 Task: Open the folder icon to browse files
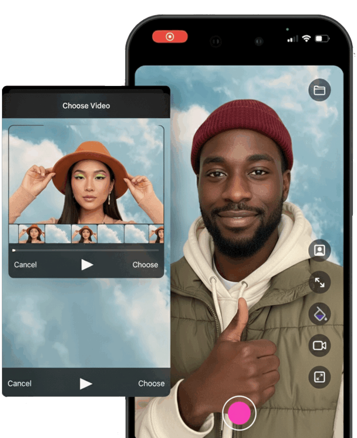point(319,90)
